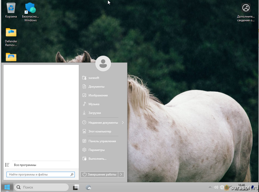Expand the Недавние документы submenu
The image size is (259, 192).
click(123, 123)
